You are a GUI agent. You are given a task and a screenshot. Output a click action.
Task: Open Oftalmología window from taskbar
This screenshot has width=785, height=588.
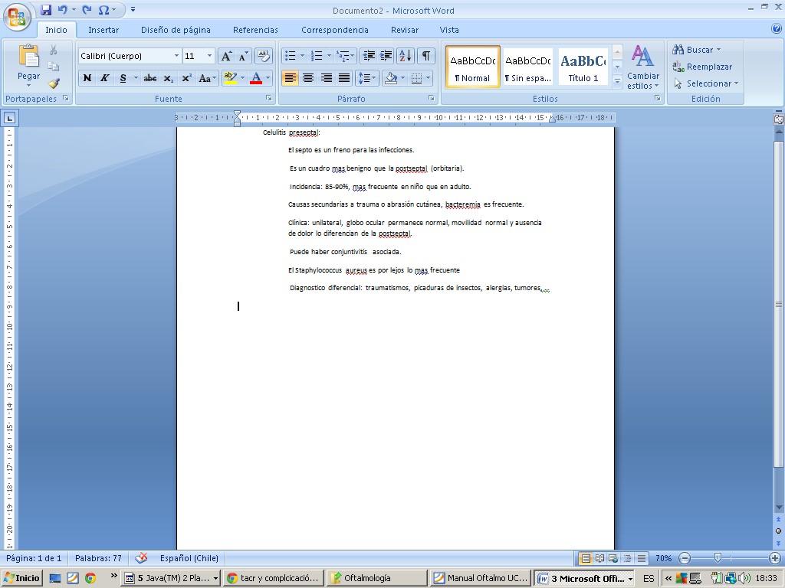point(376,578)
